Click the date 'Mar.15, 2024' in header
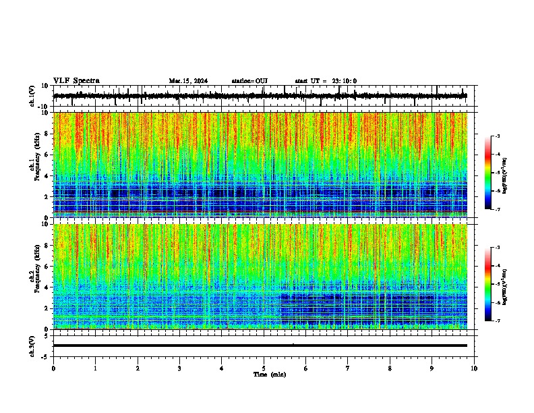 (188, 81)
